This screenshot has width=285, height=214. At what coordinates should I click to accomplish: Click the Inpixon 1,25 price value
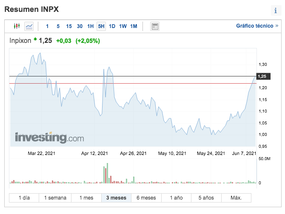click(x=45, y=41)
